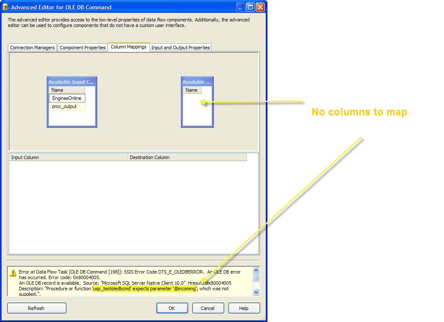444x322 pixels.
Task: Minimize the Advanced Editor window
Action: [240, 7]
